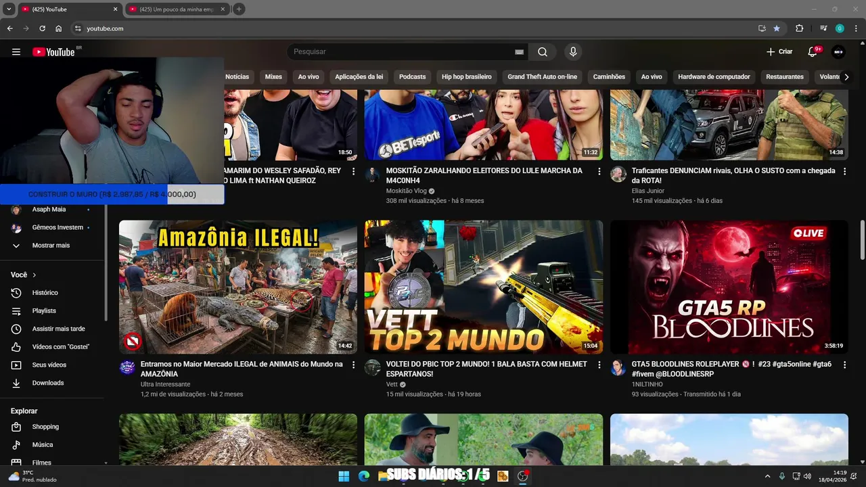Open Vett channel name link
This screenshot has height=487, width=866.
pyautogui.click(x=392, y=384)
